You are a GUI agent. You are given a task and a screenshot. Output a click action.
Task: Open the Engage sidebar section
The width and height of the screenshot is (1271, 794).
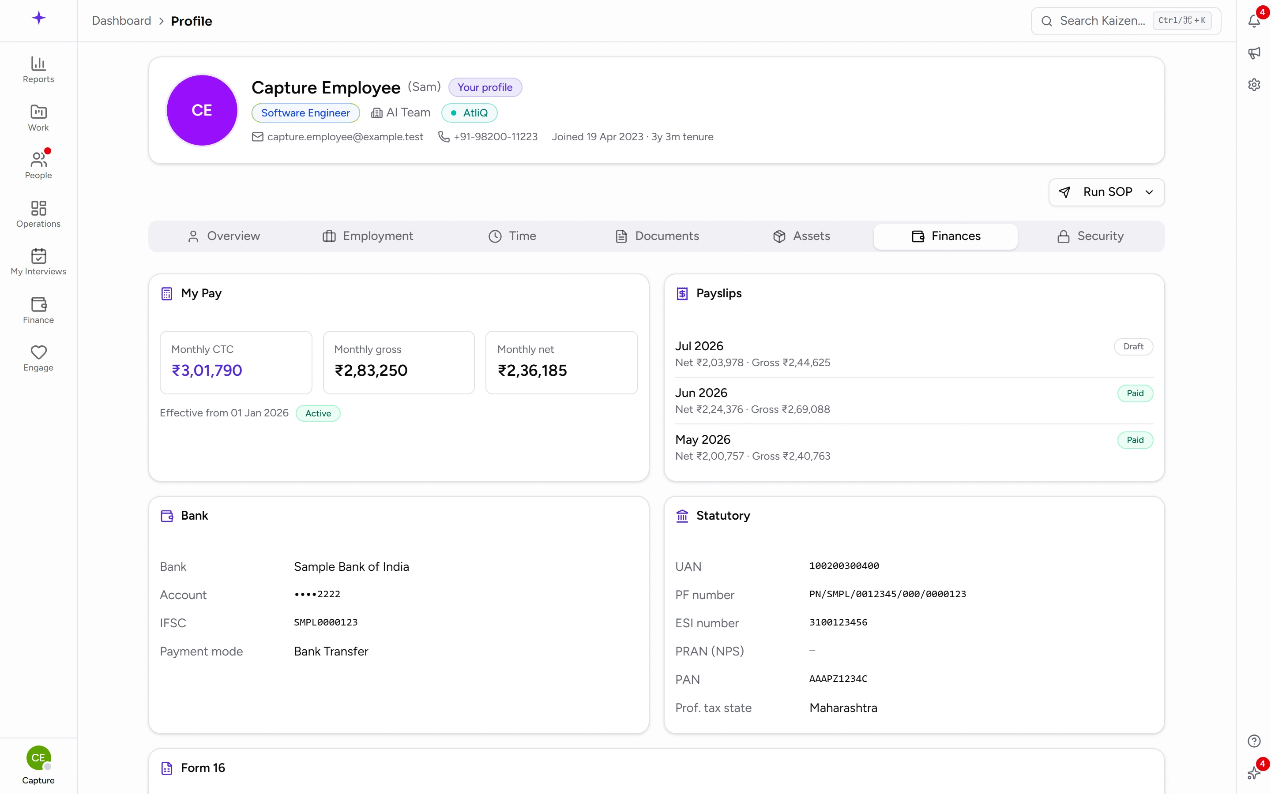pyautogui.click(x=38, y=358)
